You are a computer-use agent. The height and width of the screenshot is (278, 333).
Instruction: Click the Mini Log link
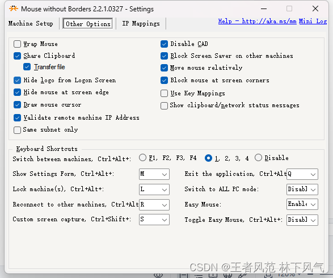313,21
